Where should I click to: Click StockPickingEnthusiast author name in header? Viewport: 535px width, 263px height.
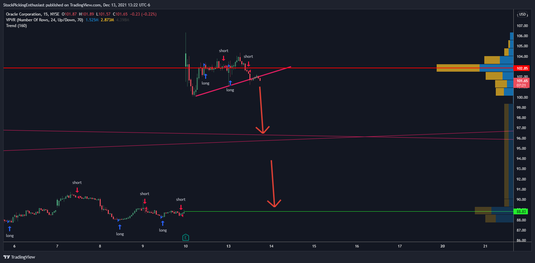24,5
